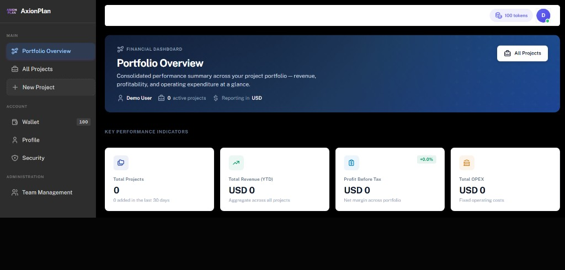Screen dimensions: 565x270
Task: Click the AxionPlan logo icon
Action: pyautogui.click(x=12, y=11)
